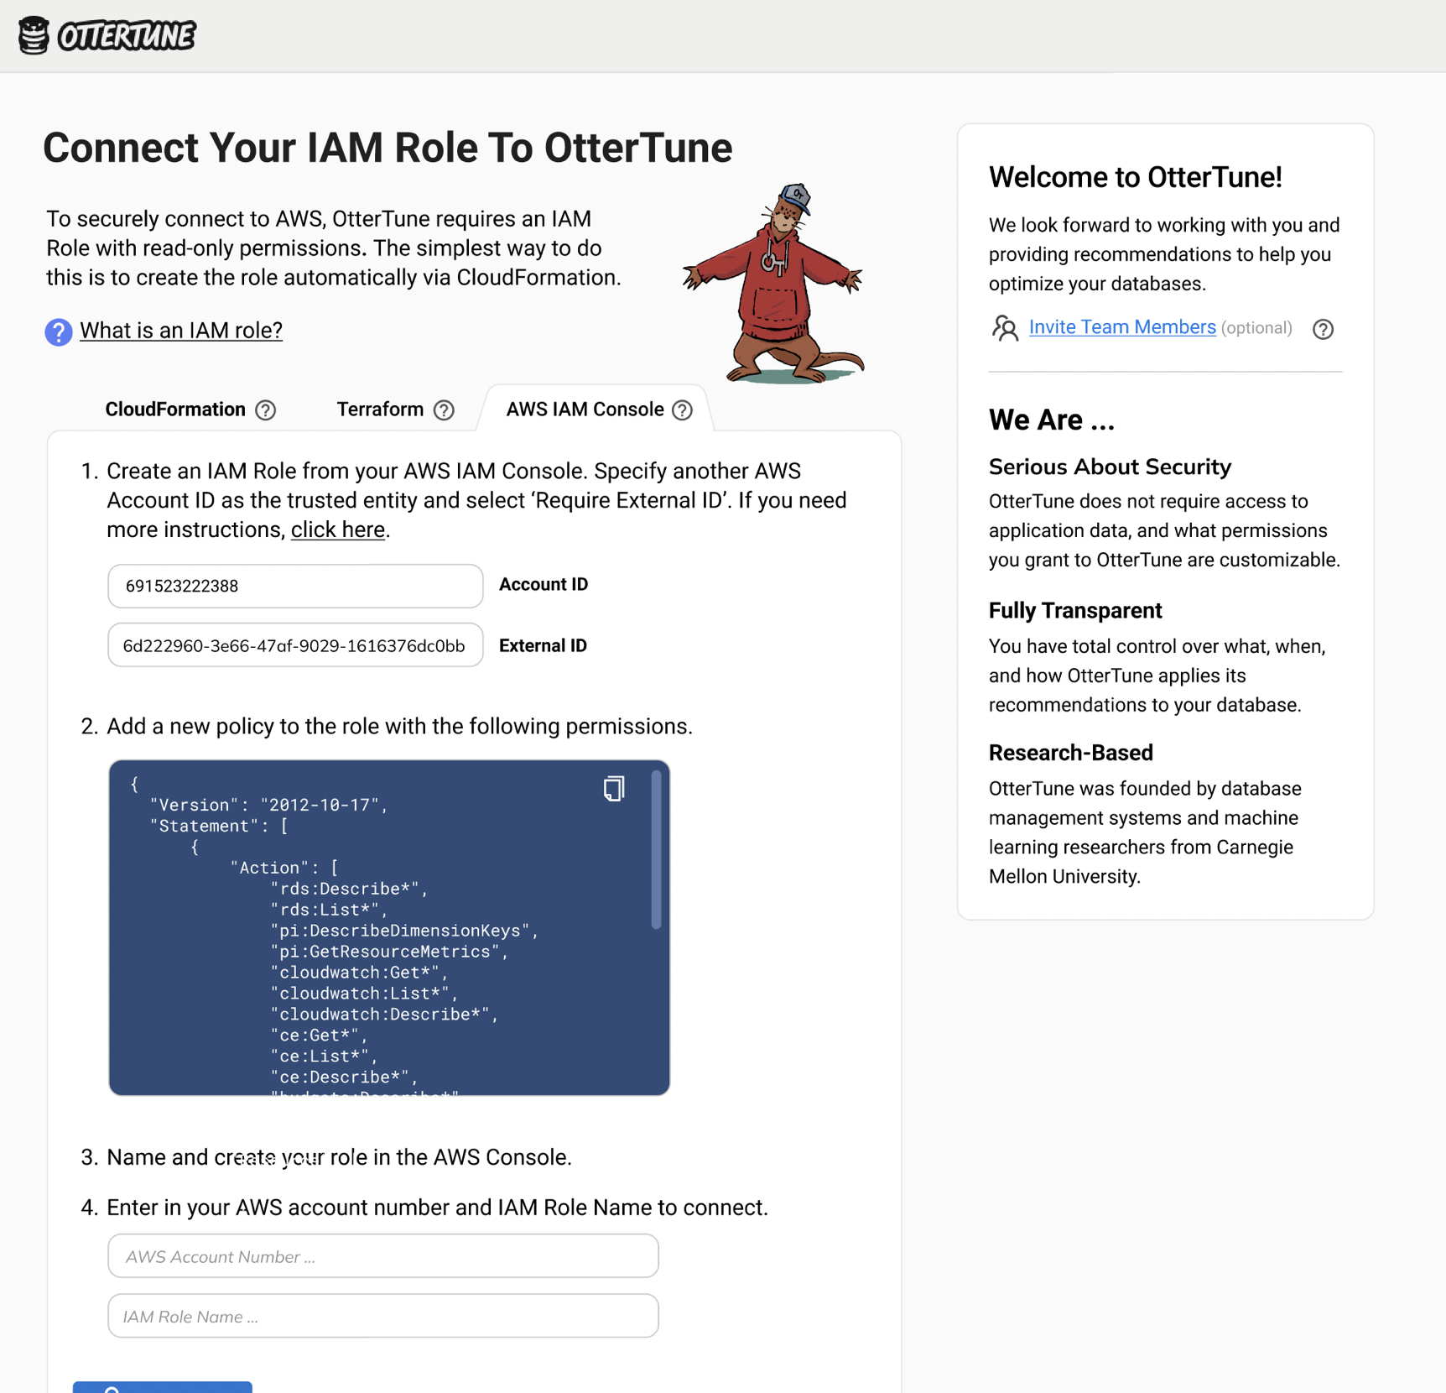Click the help icon beside (optional)
The image size is (1446, 1393).
pyautogui.click(x=1323, y=329)
